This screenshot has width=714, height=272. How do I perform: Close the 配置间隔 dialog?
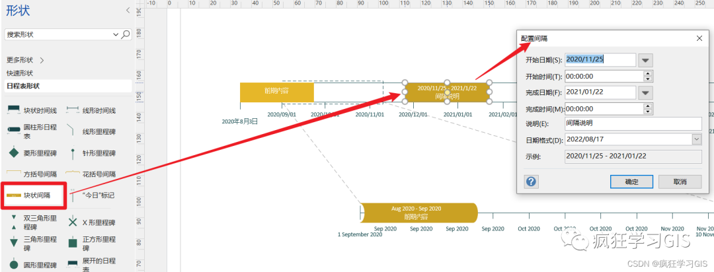pos(699,39)
